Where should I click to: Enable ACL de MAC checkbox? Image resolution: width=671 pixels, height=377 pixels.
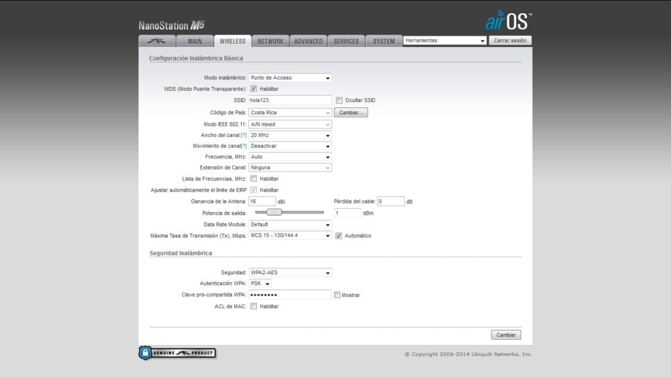click(x=254, y=306)
